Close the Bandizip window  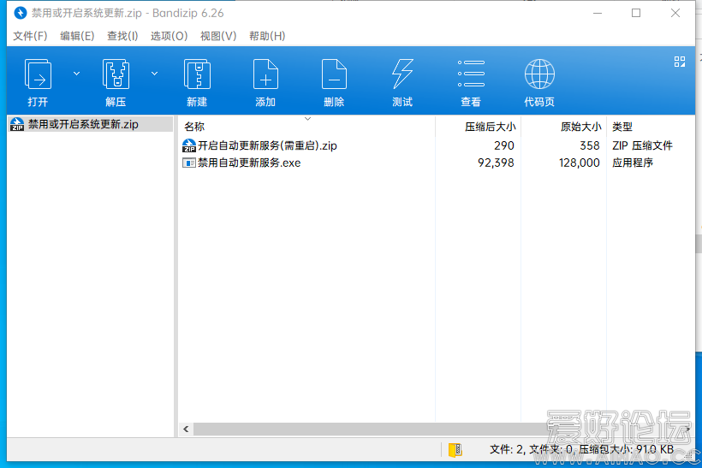675,13
